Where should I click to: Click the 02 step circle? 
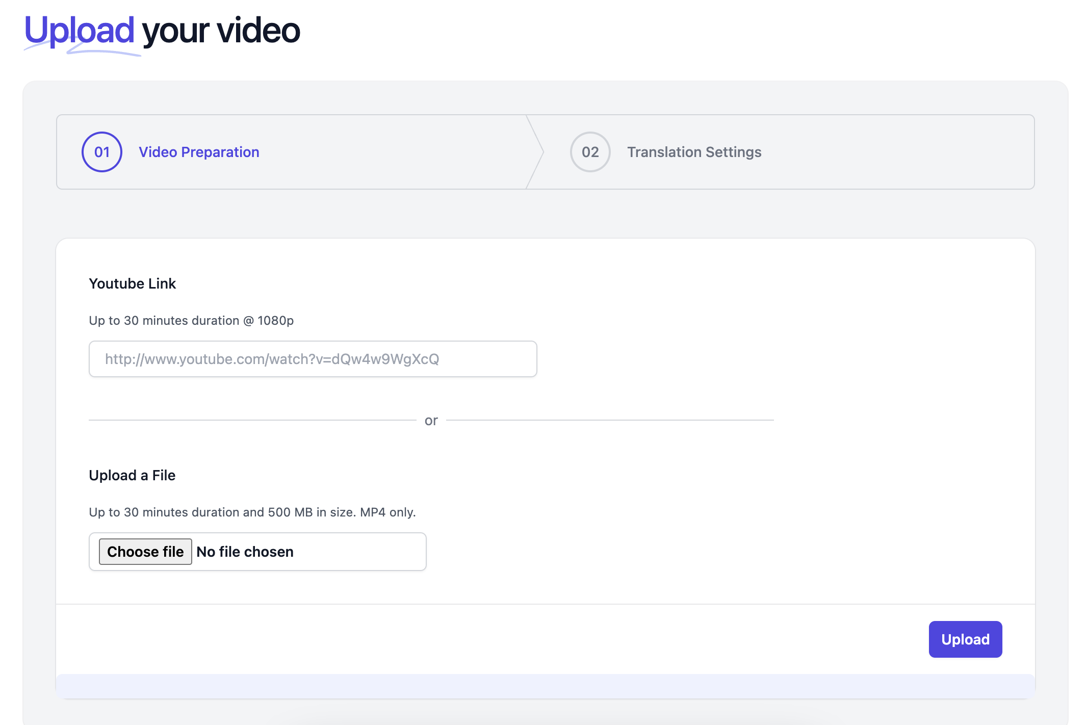pyautogui.click(x=590, y=152)
